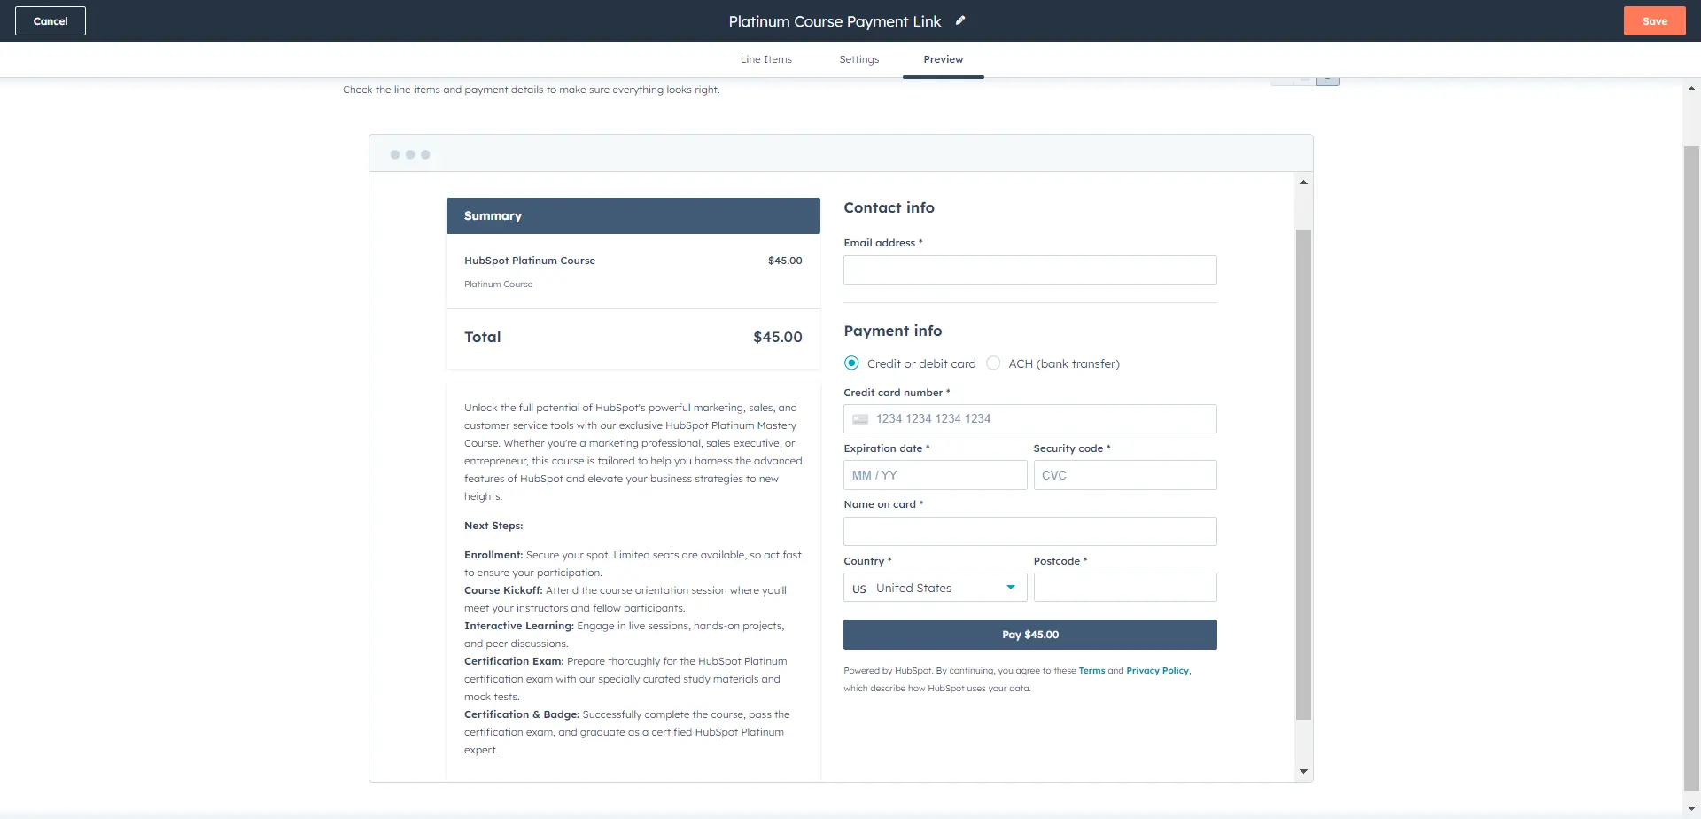Click the Email address input field
Screen dimensions: 1701x819
(1029, 269)
